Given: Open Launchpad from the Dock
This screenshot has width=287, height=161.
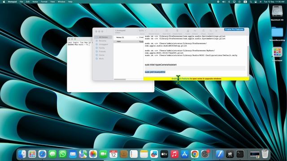Looking at the screenshot, I should tap(32, 154).
